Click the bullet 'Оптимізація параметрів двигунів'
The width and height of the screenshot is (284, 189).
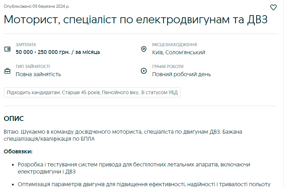[144, 184]
